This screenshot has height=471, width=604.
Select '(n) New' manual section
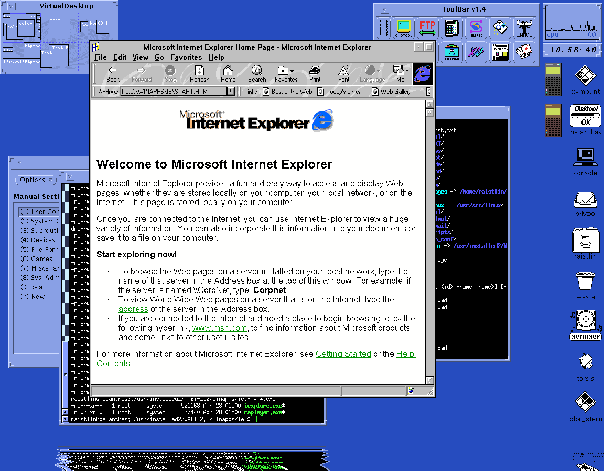click(x=33, y=297)
